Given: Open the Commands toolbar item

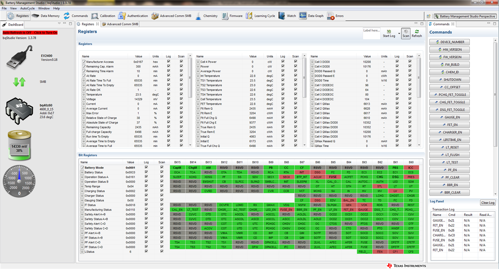Looking at the screenshot, I should tap(75, 16).
